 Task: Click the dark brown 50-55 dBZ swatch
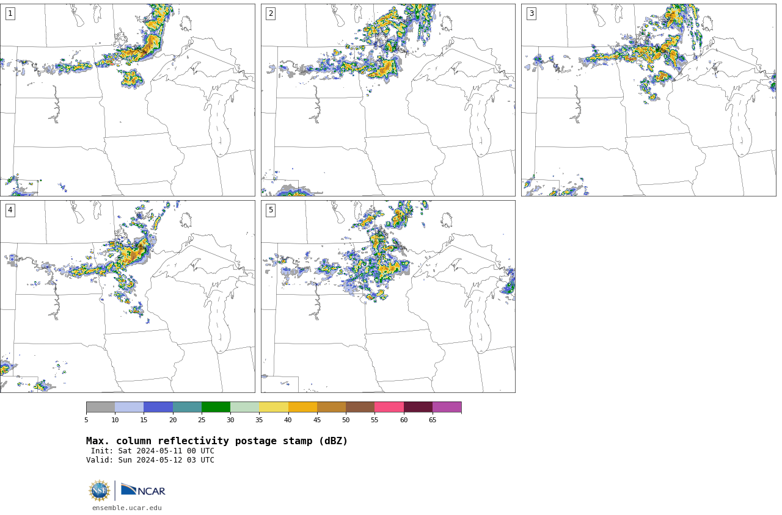(x=360, y=407)
